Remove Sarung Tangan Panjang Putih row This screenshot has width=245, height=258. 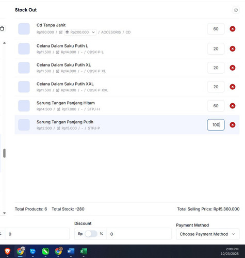[233, 125]
